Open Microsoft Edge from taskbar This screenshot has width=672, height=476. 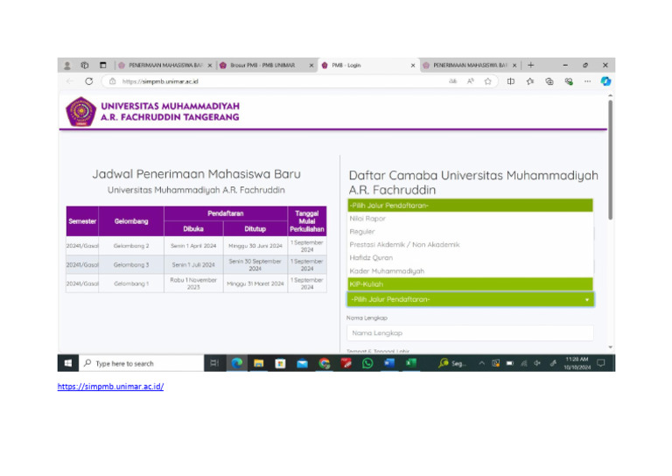237,363
